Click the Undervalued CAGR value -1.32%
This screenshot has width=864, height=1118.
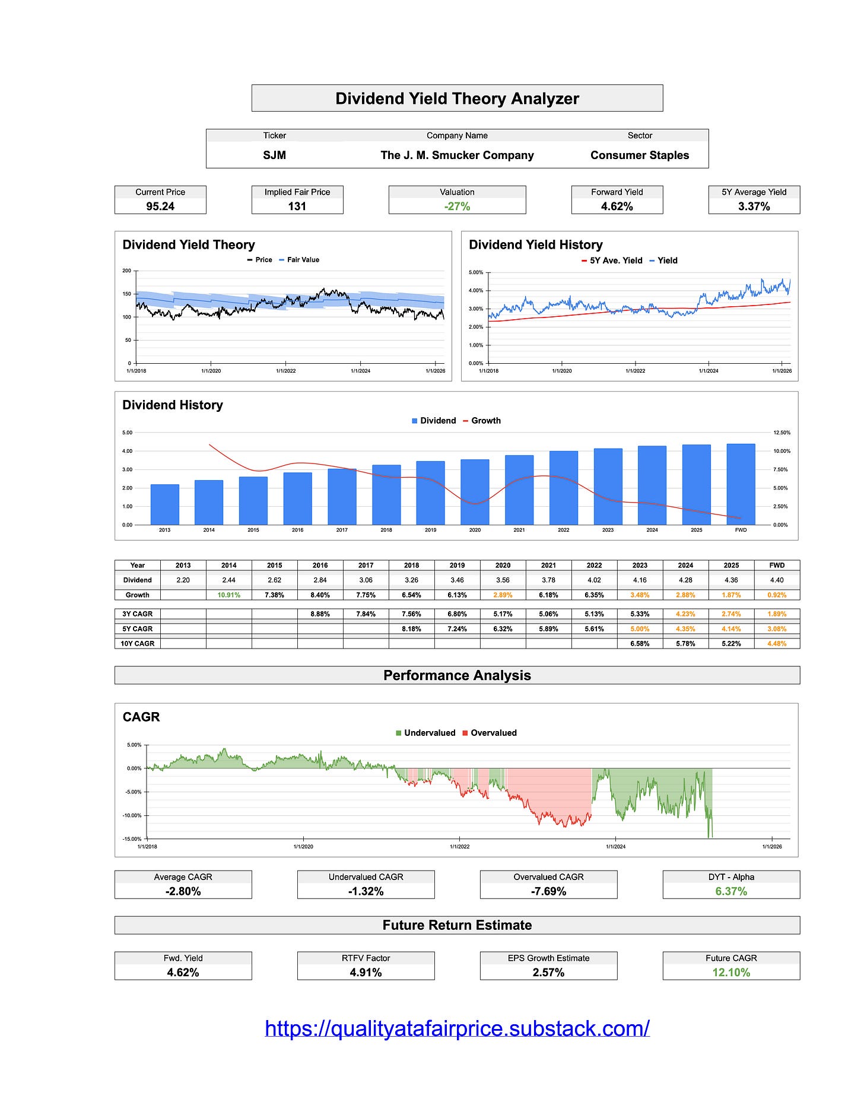click(366, 891)
